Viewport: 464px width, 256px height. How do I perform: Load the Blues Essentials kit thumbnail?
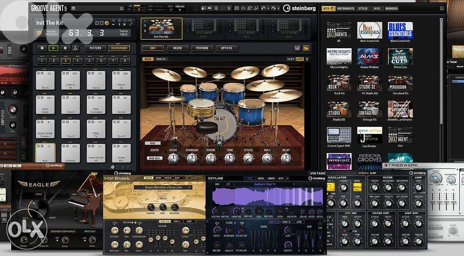point(400,31)
